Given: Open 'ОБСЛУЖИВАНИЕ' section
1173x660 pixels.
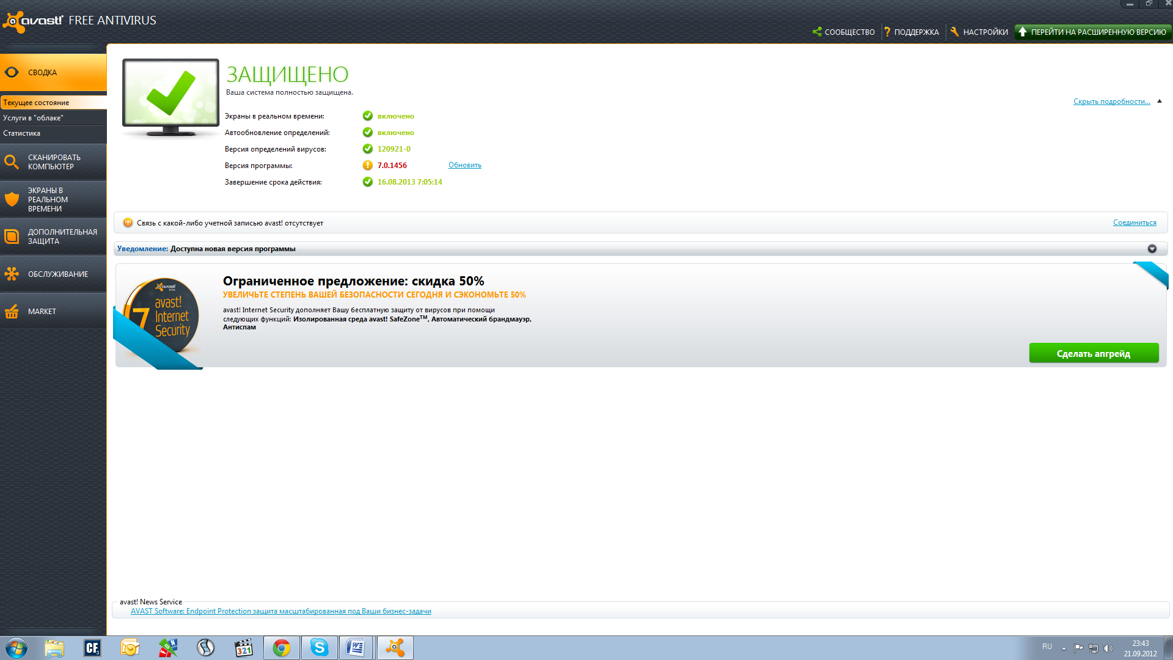Looking at the screenshot, I should pos(53,274).
